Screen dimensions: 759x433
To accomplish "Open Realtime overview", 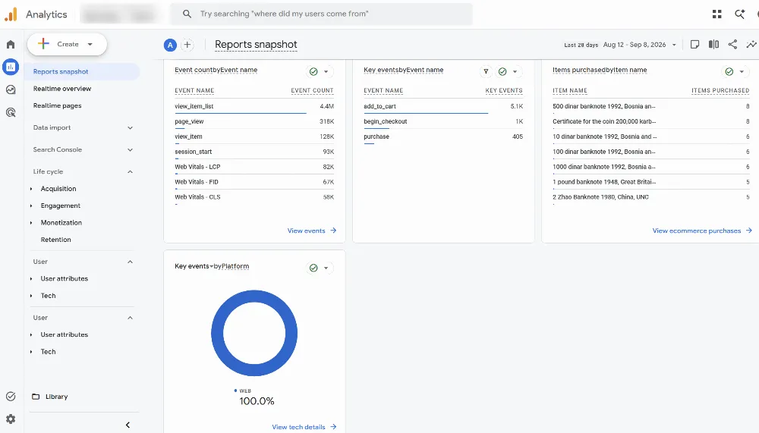I will tap(62, 89).
